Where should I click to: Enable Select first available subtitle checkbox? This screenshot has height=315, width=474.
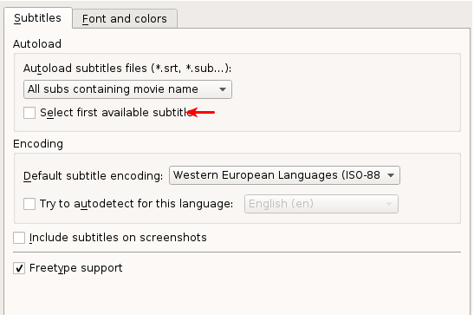coord(29,113)
